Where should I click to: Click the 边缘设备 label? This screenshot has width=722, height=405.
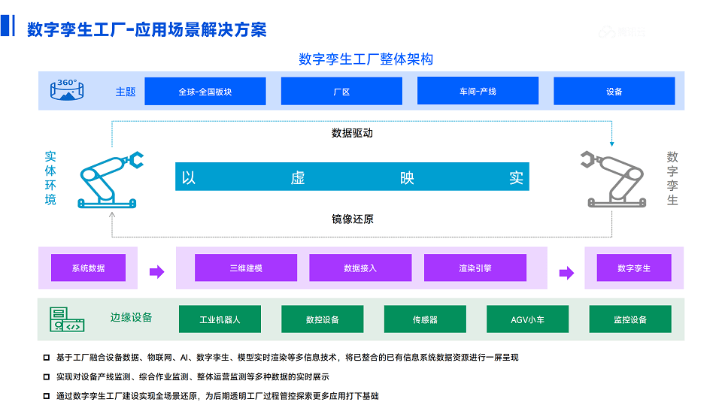tap(131, 318)
